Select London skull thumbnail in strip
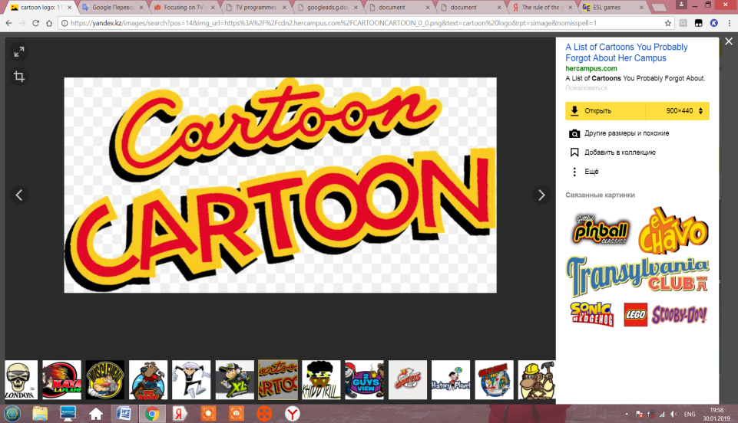This screenshot has width=738, height=423. pos(22,380)
